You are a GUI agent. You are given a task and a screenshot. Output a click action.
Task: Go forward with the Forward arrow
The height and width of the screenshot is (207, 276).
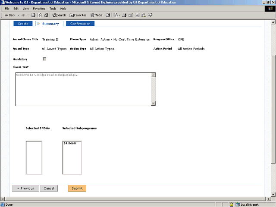point(23,15)
